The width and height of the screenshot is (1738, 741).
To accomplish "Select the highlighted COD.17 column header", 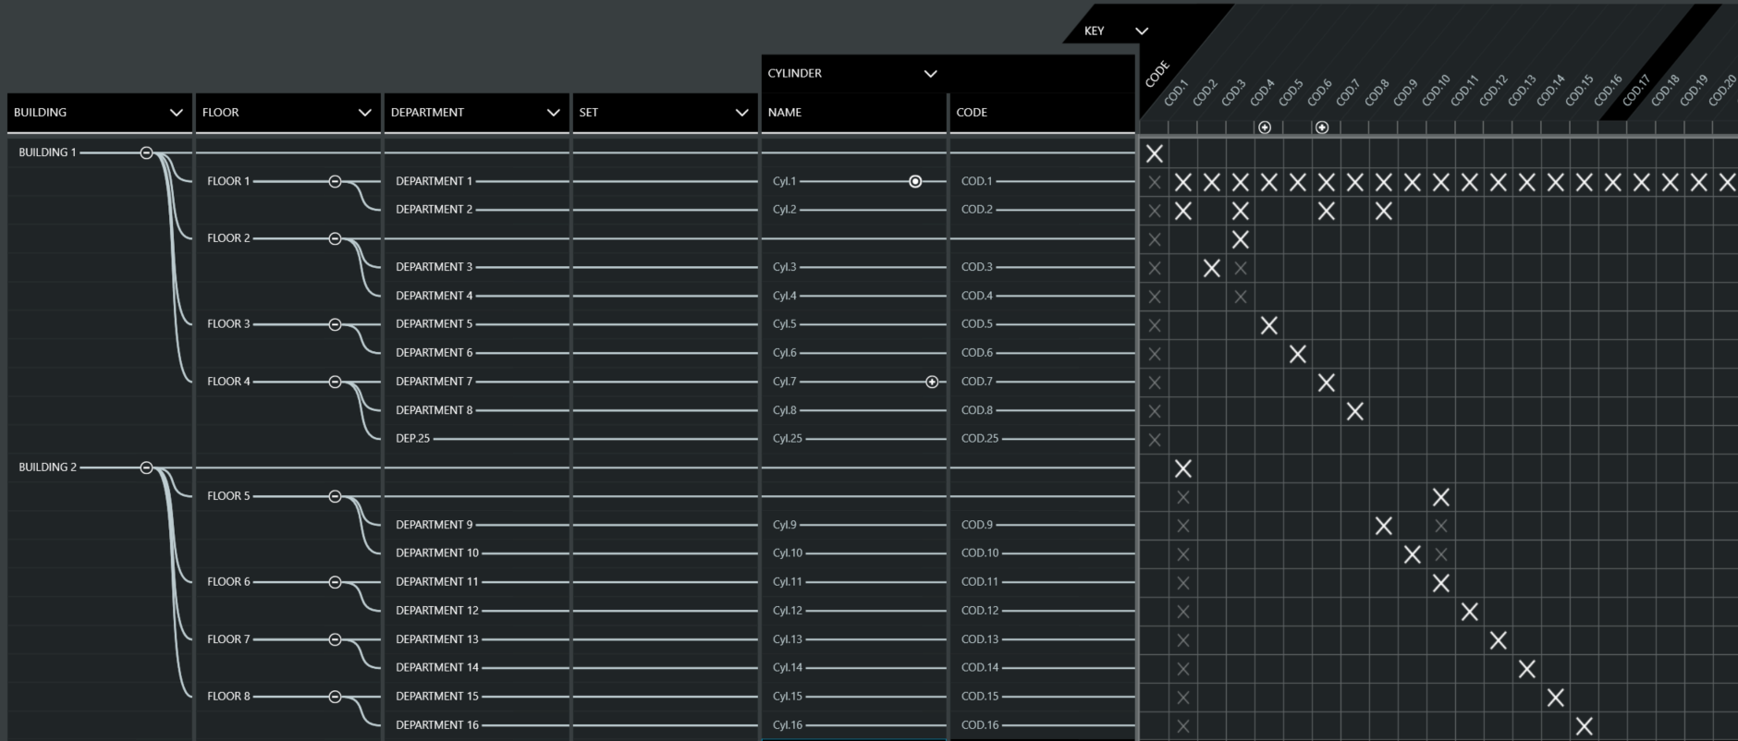I will click(1635, 91).
